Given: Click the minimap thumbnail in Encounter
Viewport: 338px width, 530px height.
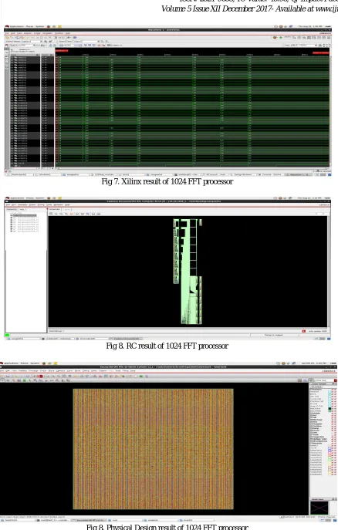Looking at the screenshot, I should 319,508.
